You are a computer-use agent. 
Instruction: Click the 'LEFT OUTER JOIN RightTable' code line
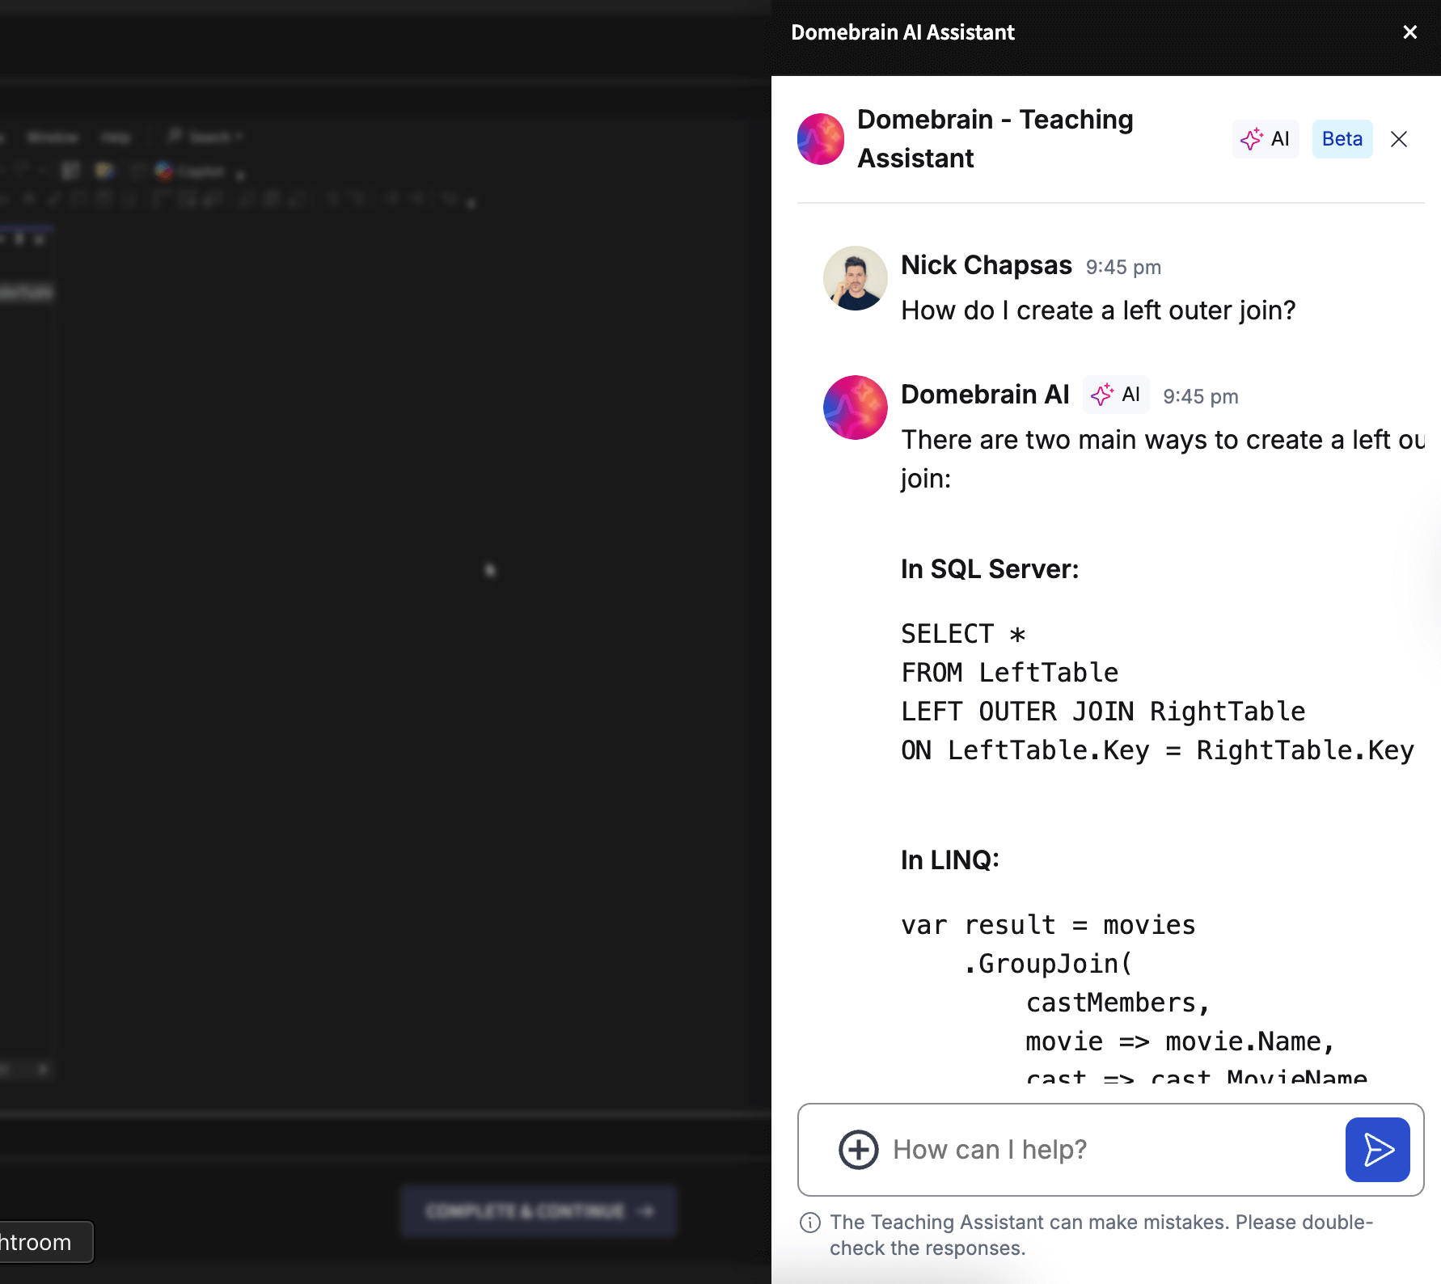tap(1103, 712)
